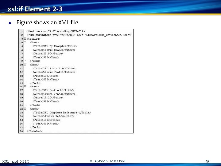Select the author line 'Andrew Nel'
Image resolution: width=221 pixels, height=166 pixels.
coord(53,116)
